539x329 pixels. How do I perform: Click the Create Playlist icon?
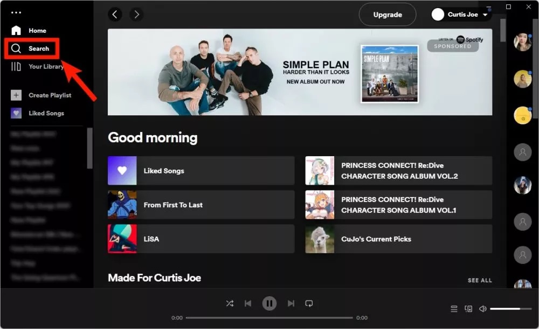coord(15,95)
